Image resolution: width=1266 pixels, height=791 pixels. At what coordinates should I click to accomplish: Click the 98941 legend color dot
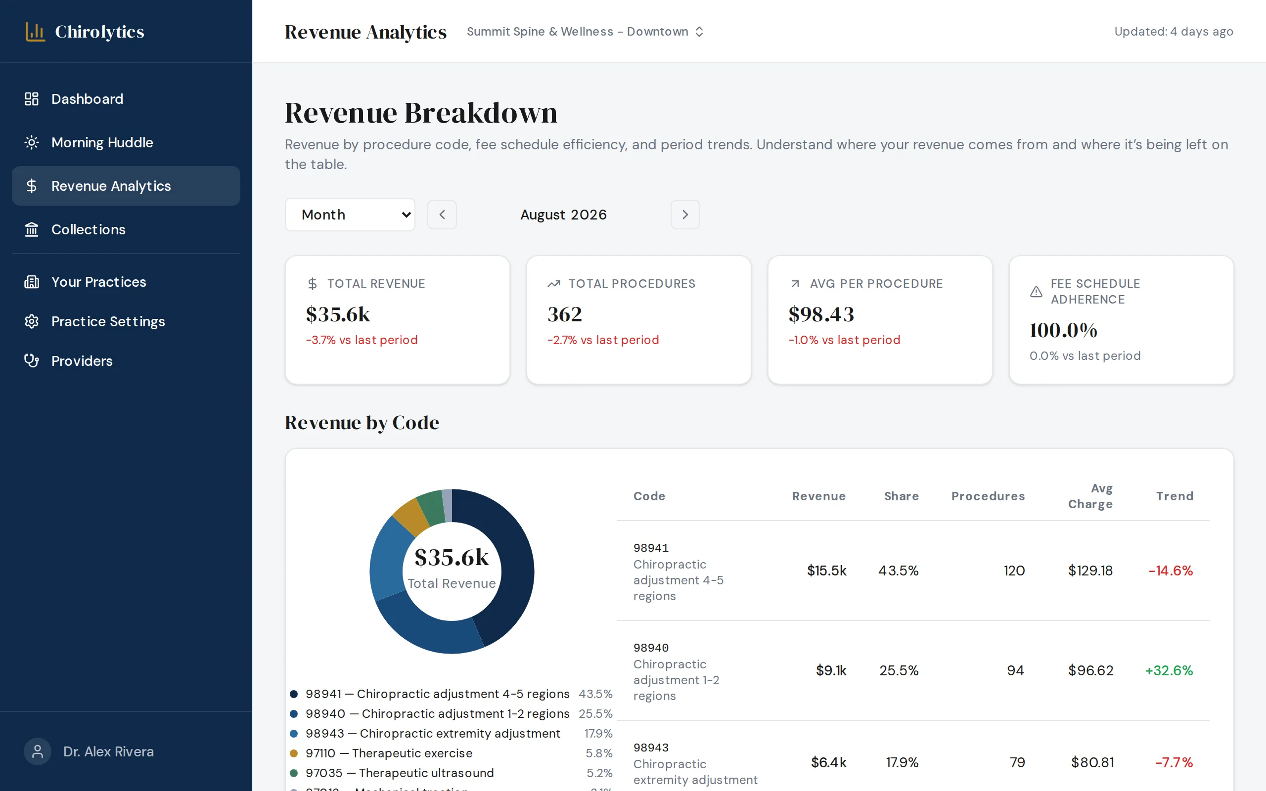293,694
